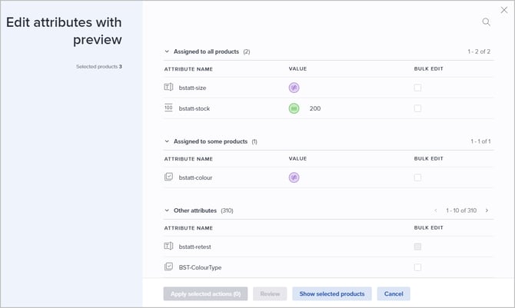Go to next page of Other attributes
This screenshot has height=308, width=515.
point(487,210)
